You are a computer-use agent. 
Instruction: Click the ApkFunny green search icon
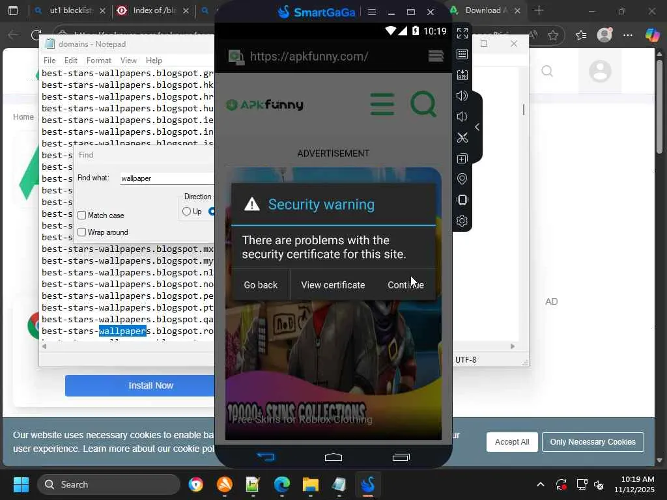pyautogui.click(x=423, y=104)
